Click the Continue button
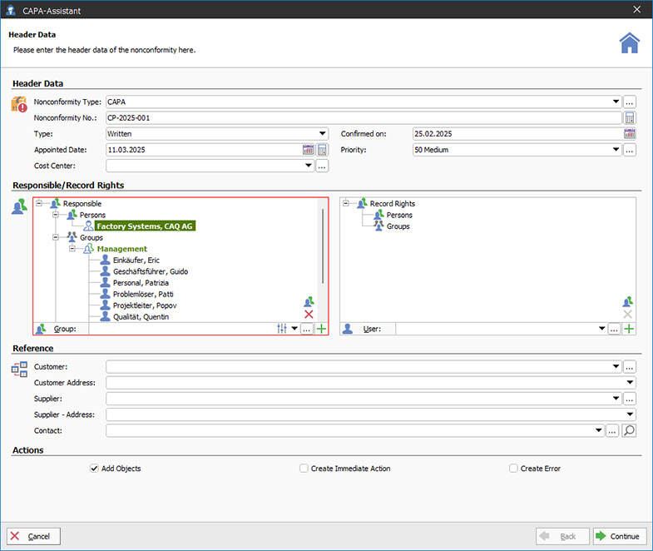Viewport: 653px width, 551px height. point(616,536)
